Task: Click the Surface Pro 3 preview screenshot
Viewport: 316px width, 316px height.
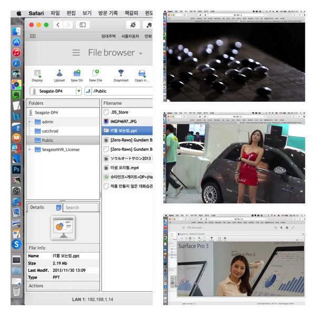Action: point(234,259)
